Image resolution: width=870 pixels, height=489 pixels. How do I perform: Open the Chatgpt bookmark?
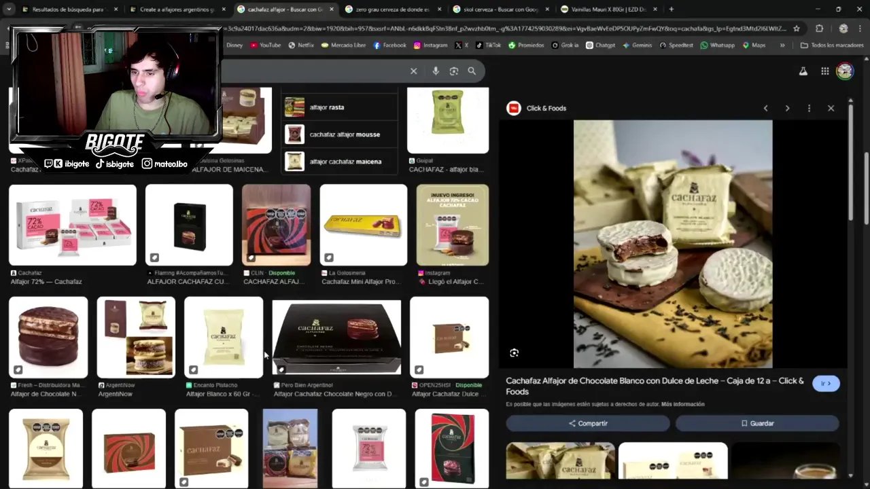pyautogui.click(x=600, y=46)
